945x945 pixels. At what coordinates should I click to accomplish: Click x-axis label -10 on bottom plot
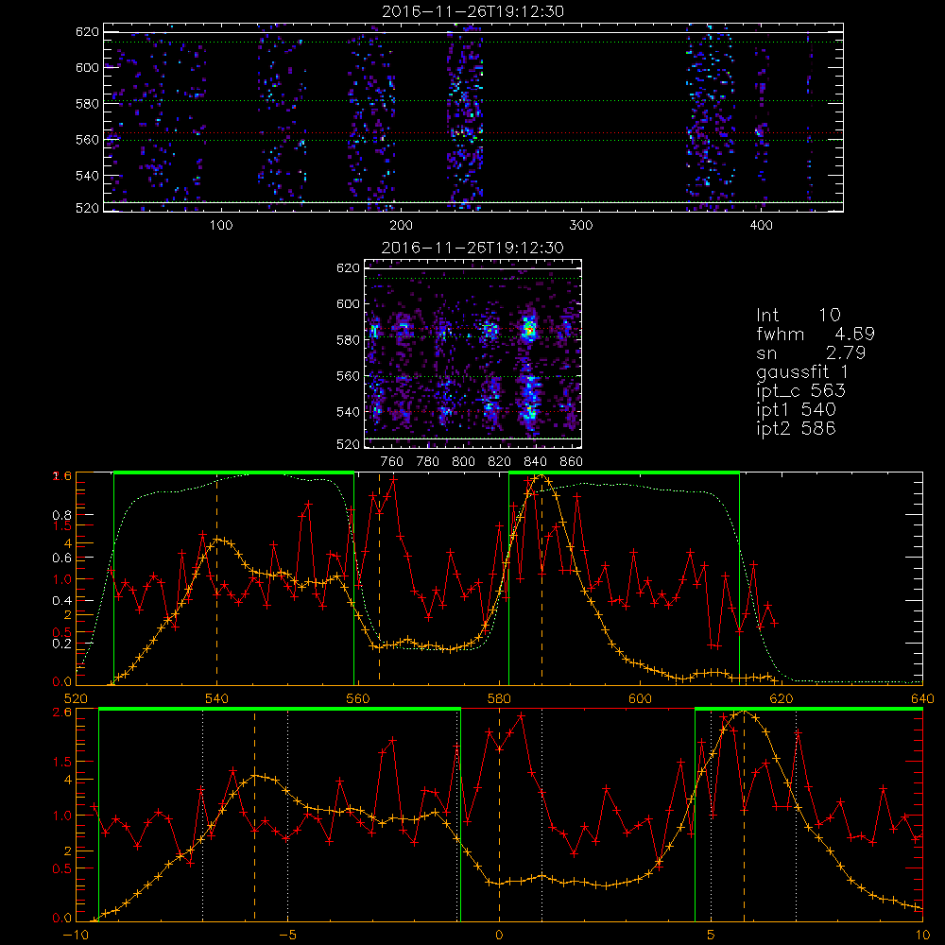[76, 936]
